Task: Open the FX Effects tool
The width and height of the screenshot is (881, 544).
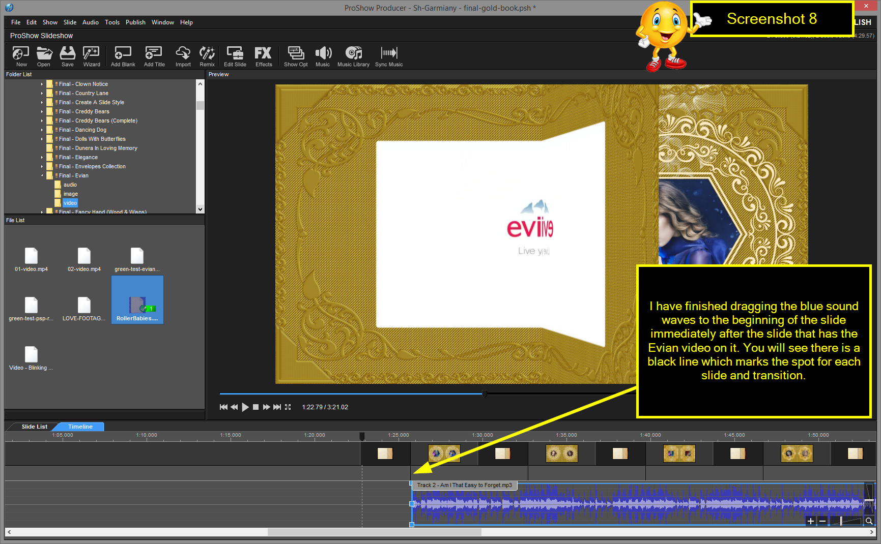Action: (264, 56)
